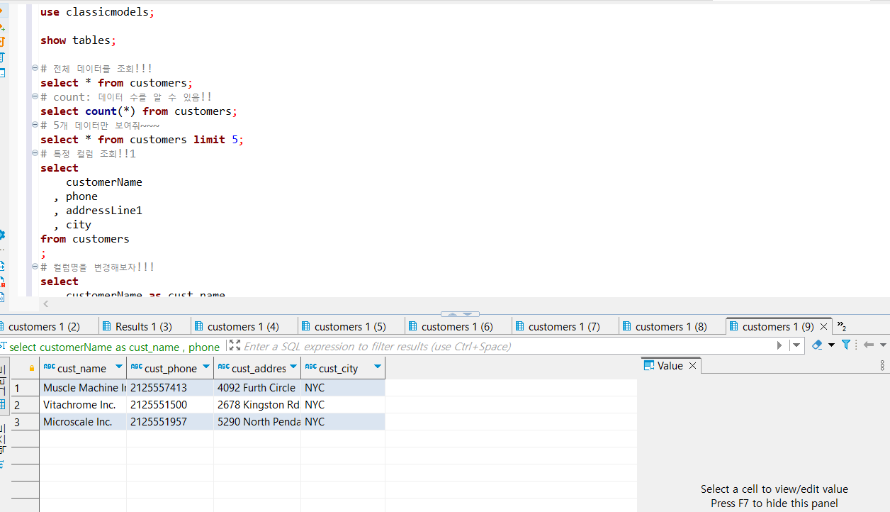
Task: Click the 'select count(*) from customers;' line
Action: click(139, 111)
